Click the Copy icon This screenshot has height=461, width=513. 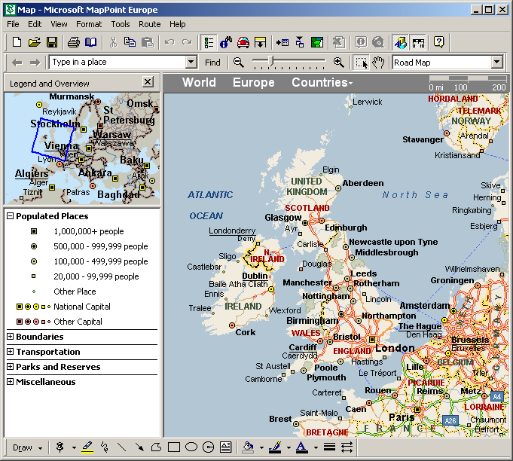[130, 42]
